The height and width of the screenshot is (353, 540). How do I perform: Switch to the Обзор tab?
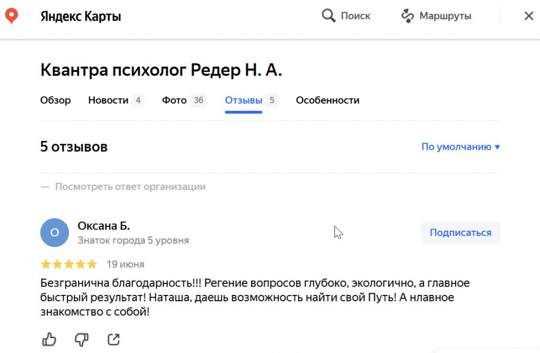pyautogui.click(x=55, y=100)
